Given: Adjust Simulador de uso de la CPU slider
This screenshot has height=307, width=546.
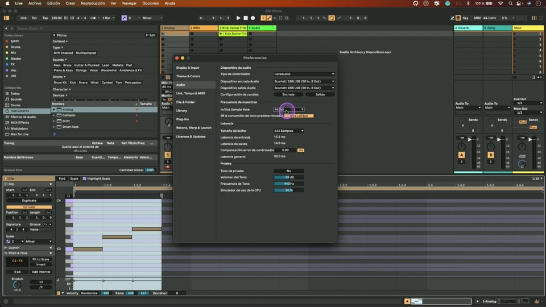Looking at the screenshot, I should (289, 190).
